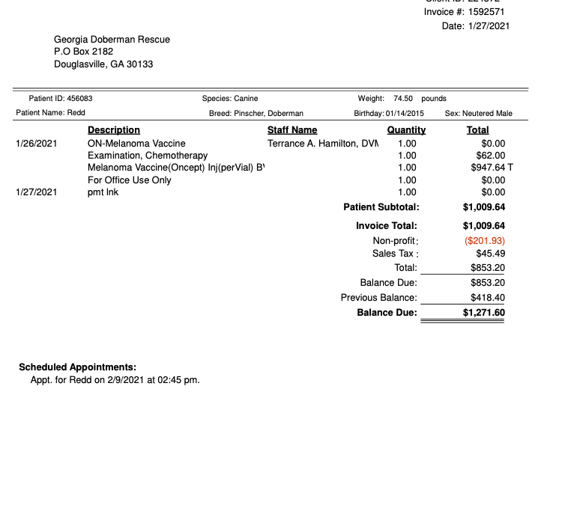Click the Total column header

click(478, 130)
